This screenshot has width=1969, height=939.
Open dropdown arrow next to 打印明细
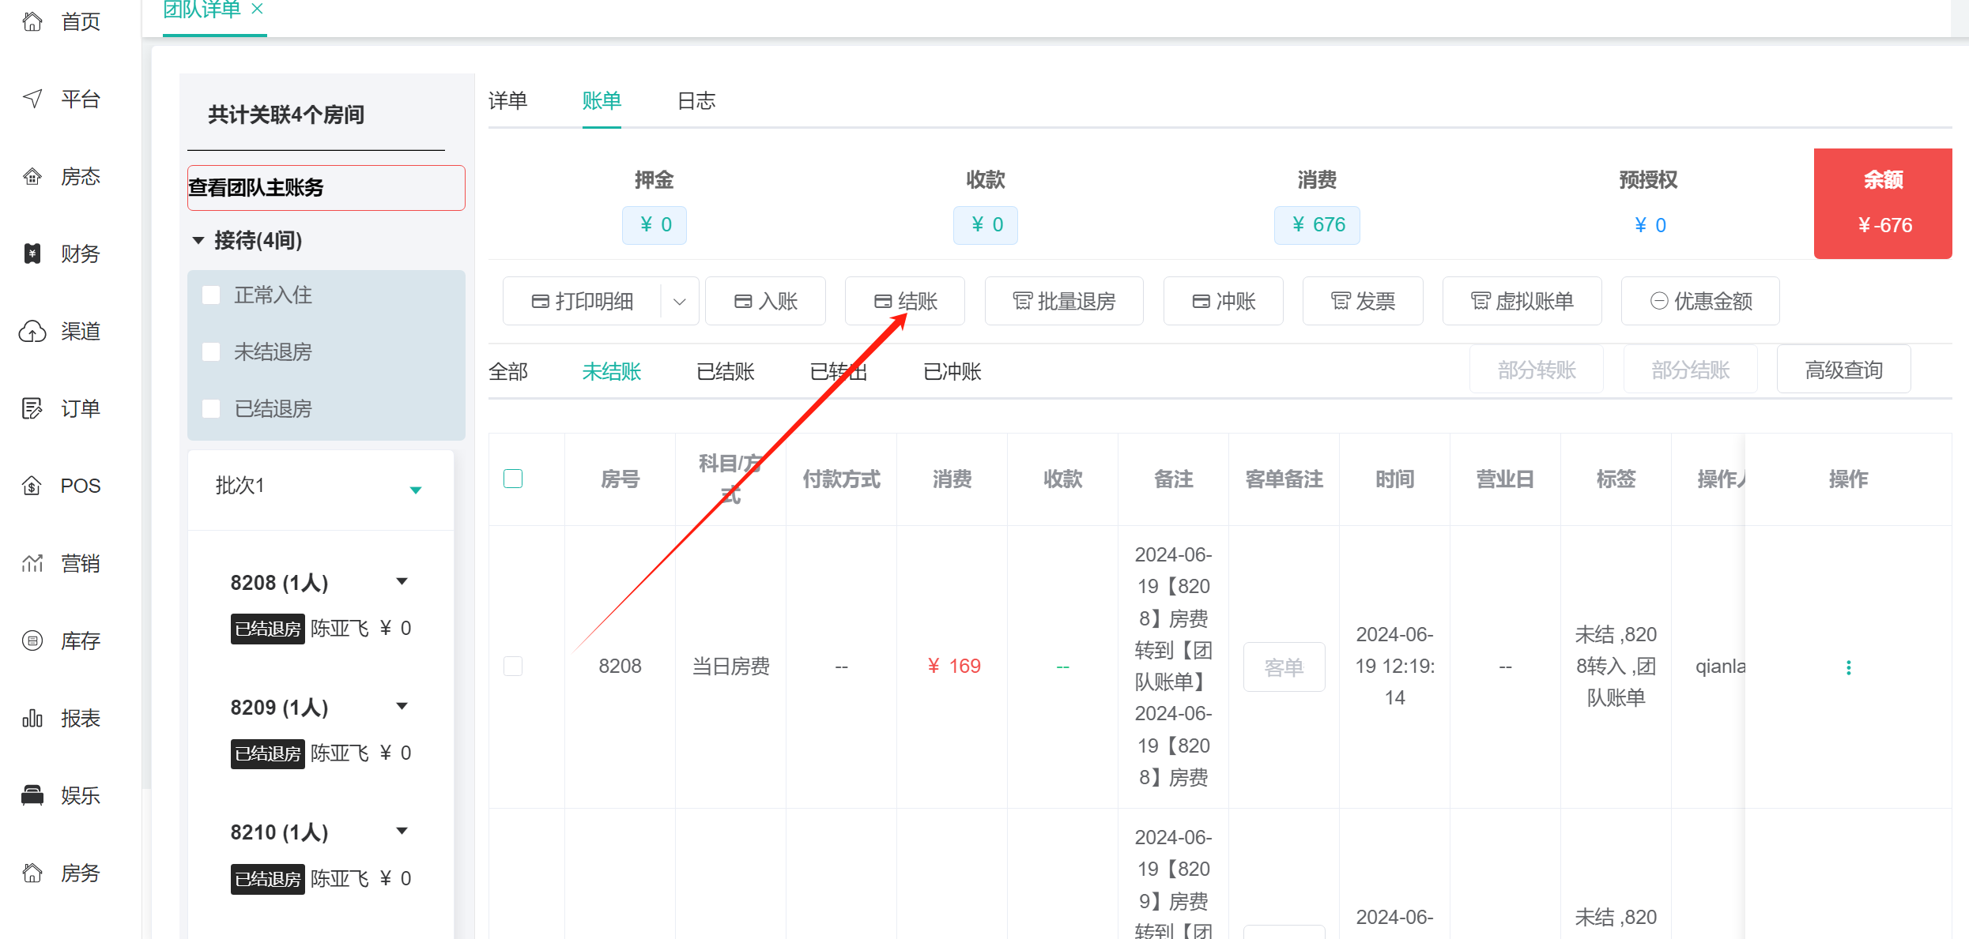(x=680, y=301)
